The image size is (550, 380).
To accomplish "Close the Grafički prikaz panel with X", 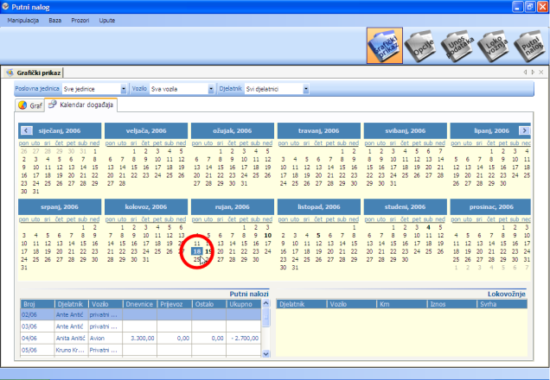I will point(541,73).
